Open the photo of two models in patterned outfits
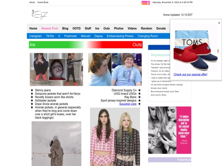Screen dimensions: 222x166 coord(115,137)
